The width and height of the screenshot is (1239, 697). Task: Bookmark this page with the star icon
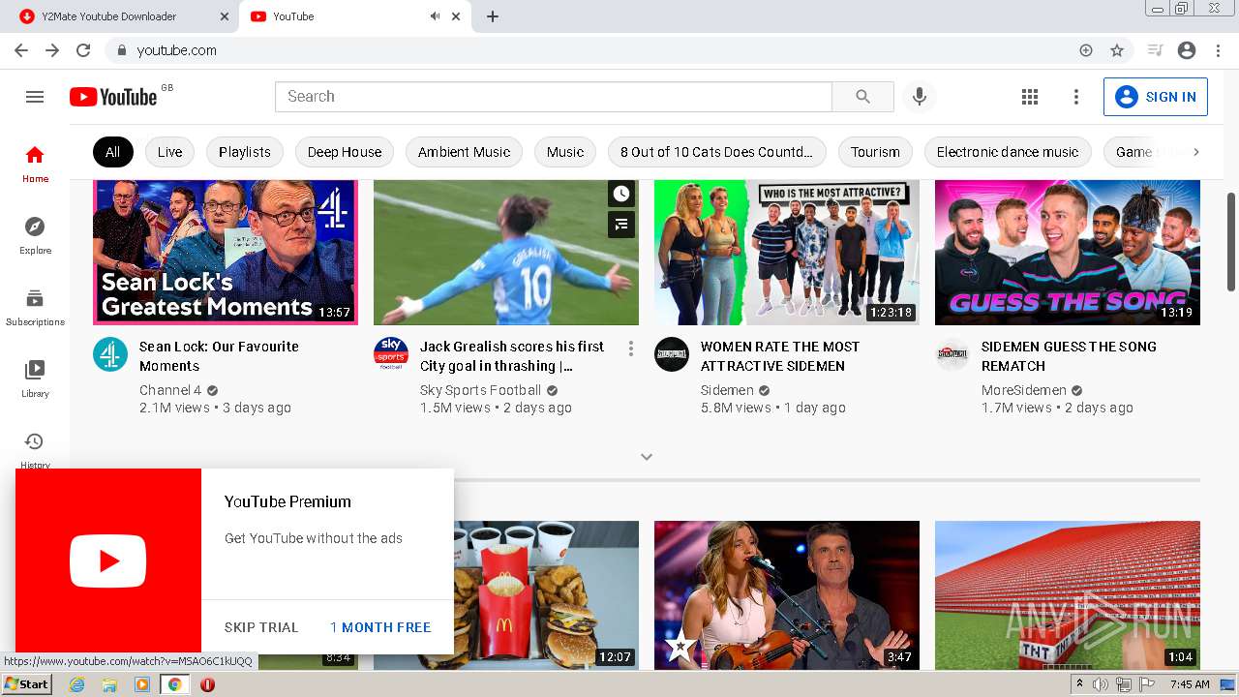pos(1117,50)
